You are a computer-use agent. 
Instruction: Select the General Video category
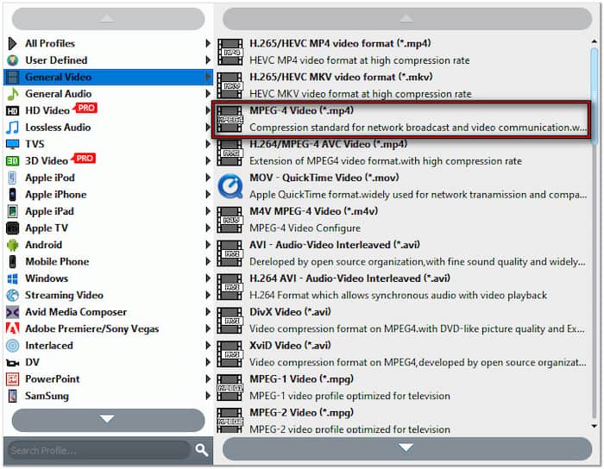click(x=108, y=77)
